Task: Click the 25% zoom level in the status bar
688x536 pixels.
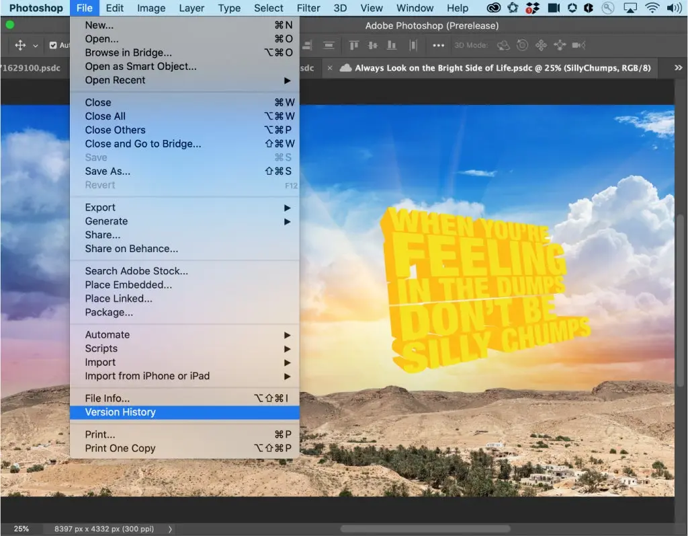Action: tap(22, 529)
